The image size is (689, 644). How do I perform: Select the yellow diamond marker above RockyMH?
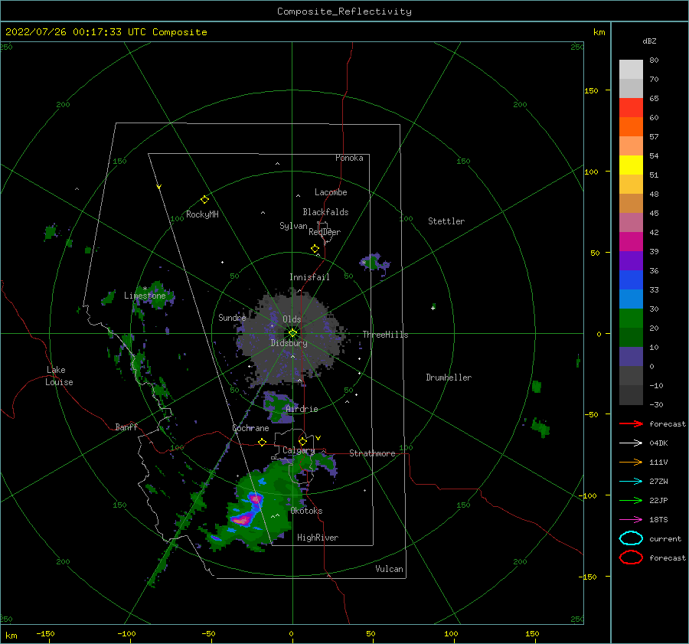[x=204, y=200]
